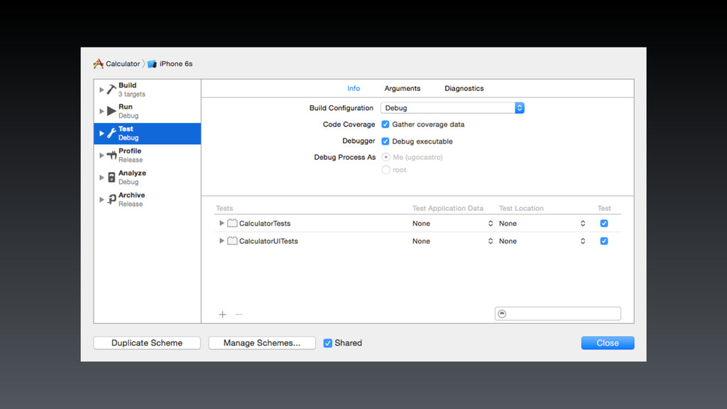Viewport: 727px width, 409px height.
Task: Switch to the Diagnostics tab
Action: click(x=464, y=88)
